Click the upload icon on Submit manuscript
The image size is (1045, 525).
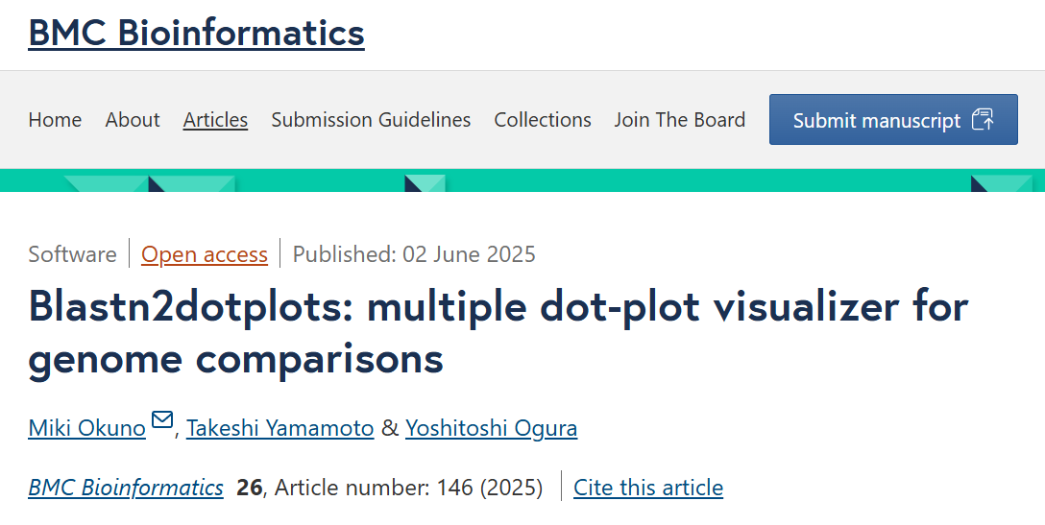click(x=982, y=120)
